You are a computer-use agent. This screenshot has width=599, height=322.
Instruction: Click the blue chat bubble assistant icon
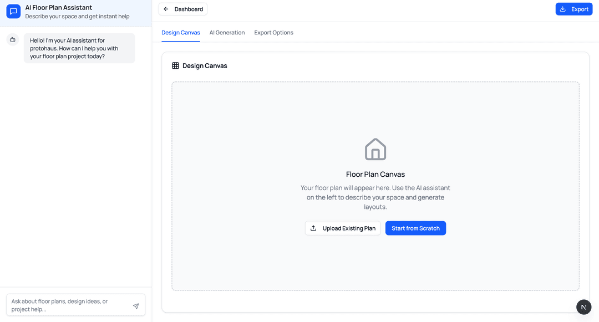pyautogui.click(x=13, y=12)
